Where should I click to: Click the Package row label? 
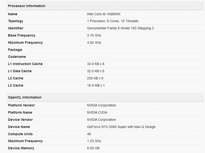[15, 50]
